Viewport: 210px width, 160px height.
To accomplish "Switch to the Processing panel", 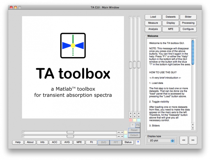I will 188,23.
